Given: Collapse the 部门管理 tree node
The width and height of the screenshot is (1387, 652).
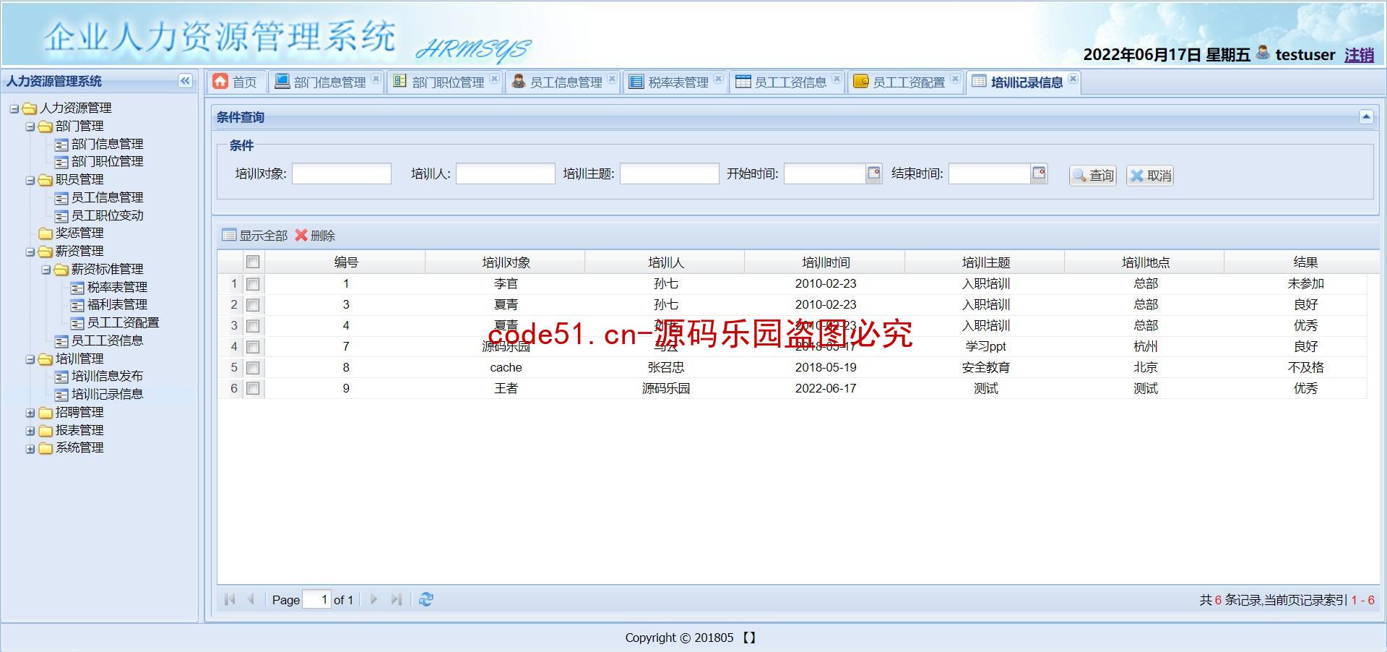Looking at the screenshot, I should click(x=30, y=126).
